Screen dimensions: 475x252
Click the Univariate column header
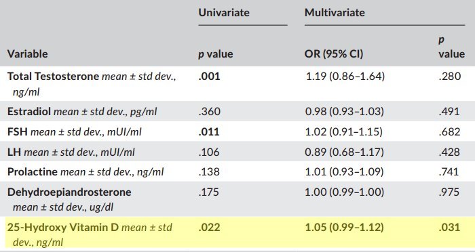[224, 13]
